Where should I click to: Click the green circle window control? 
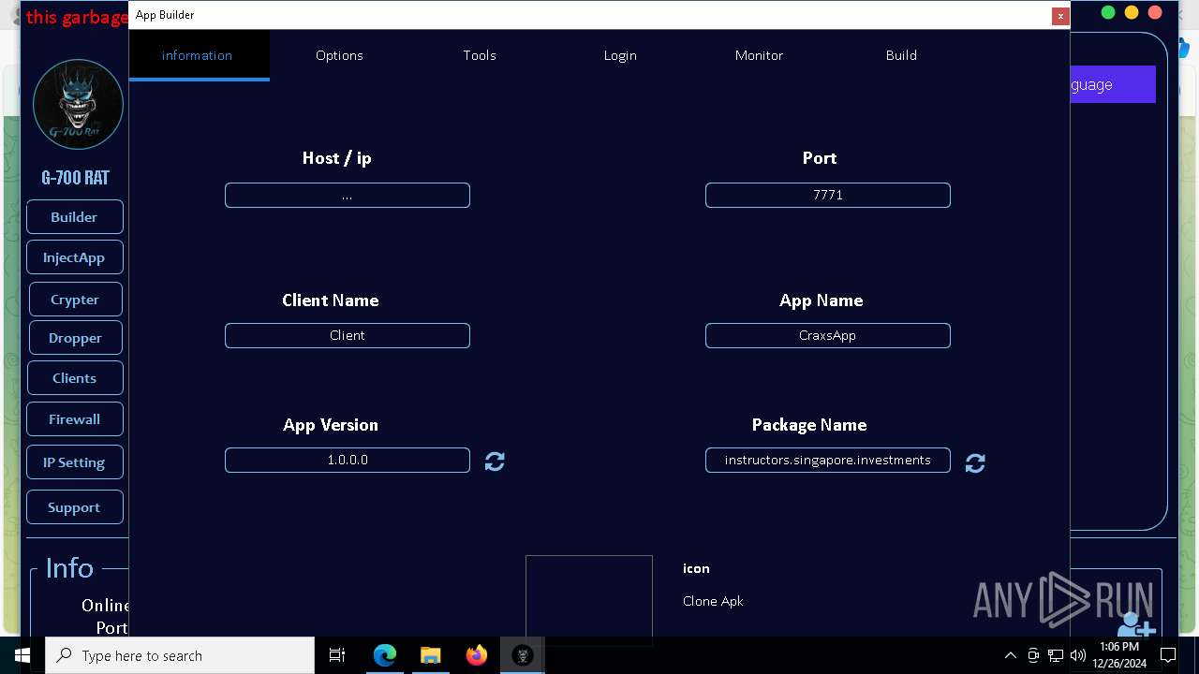pos(1108,12)
